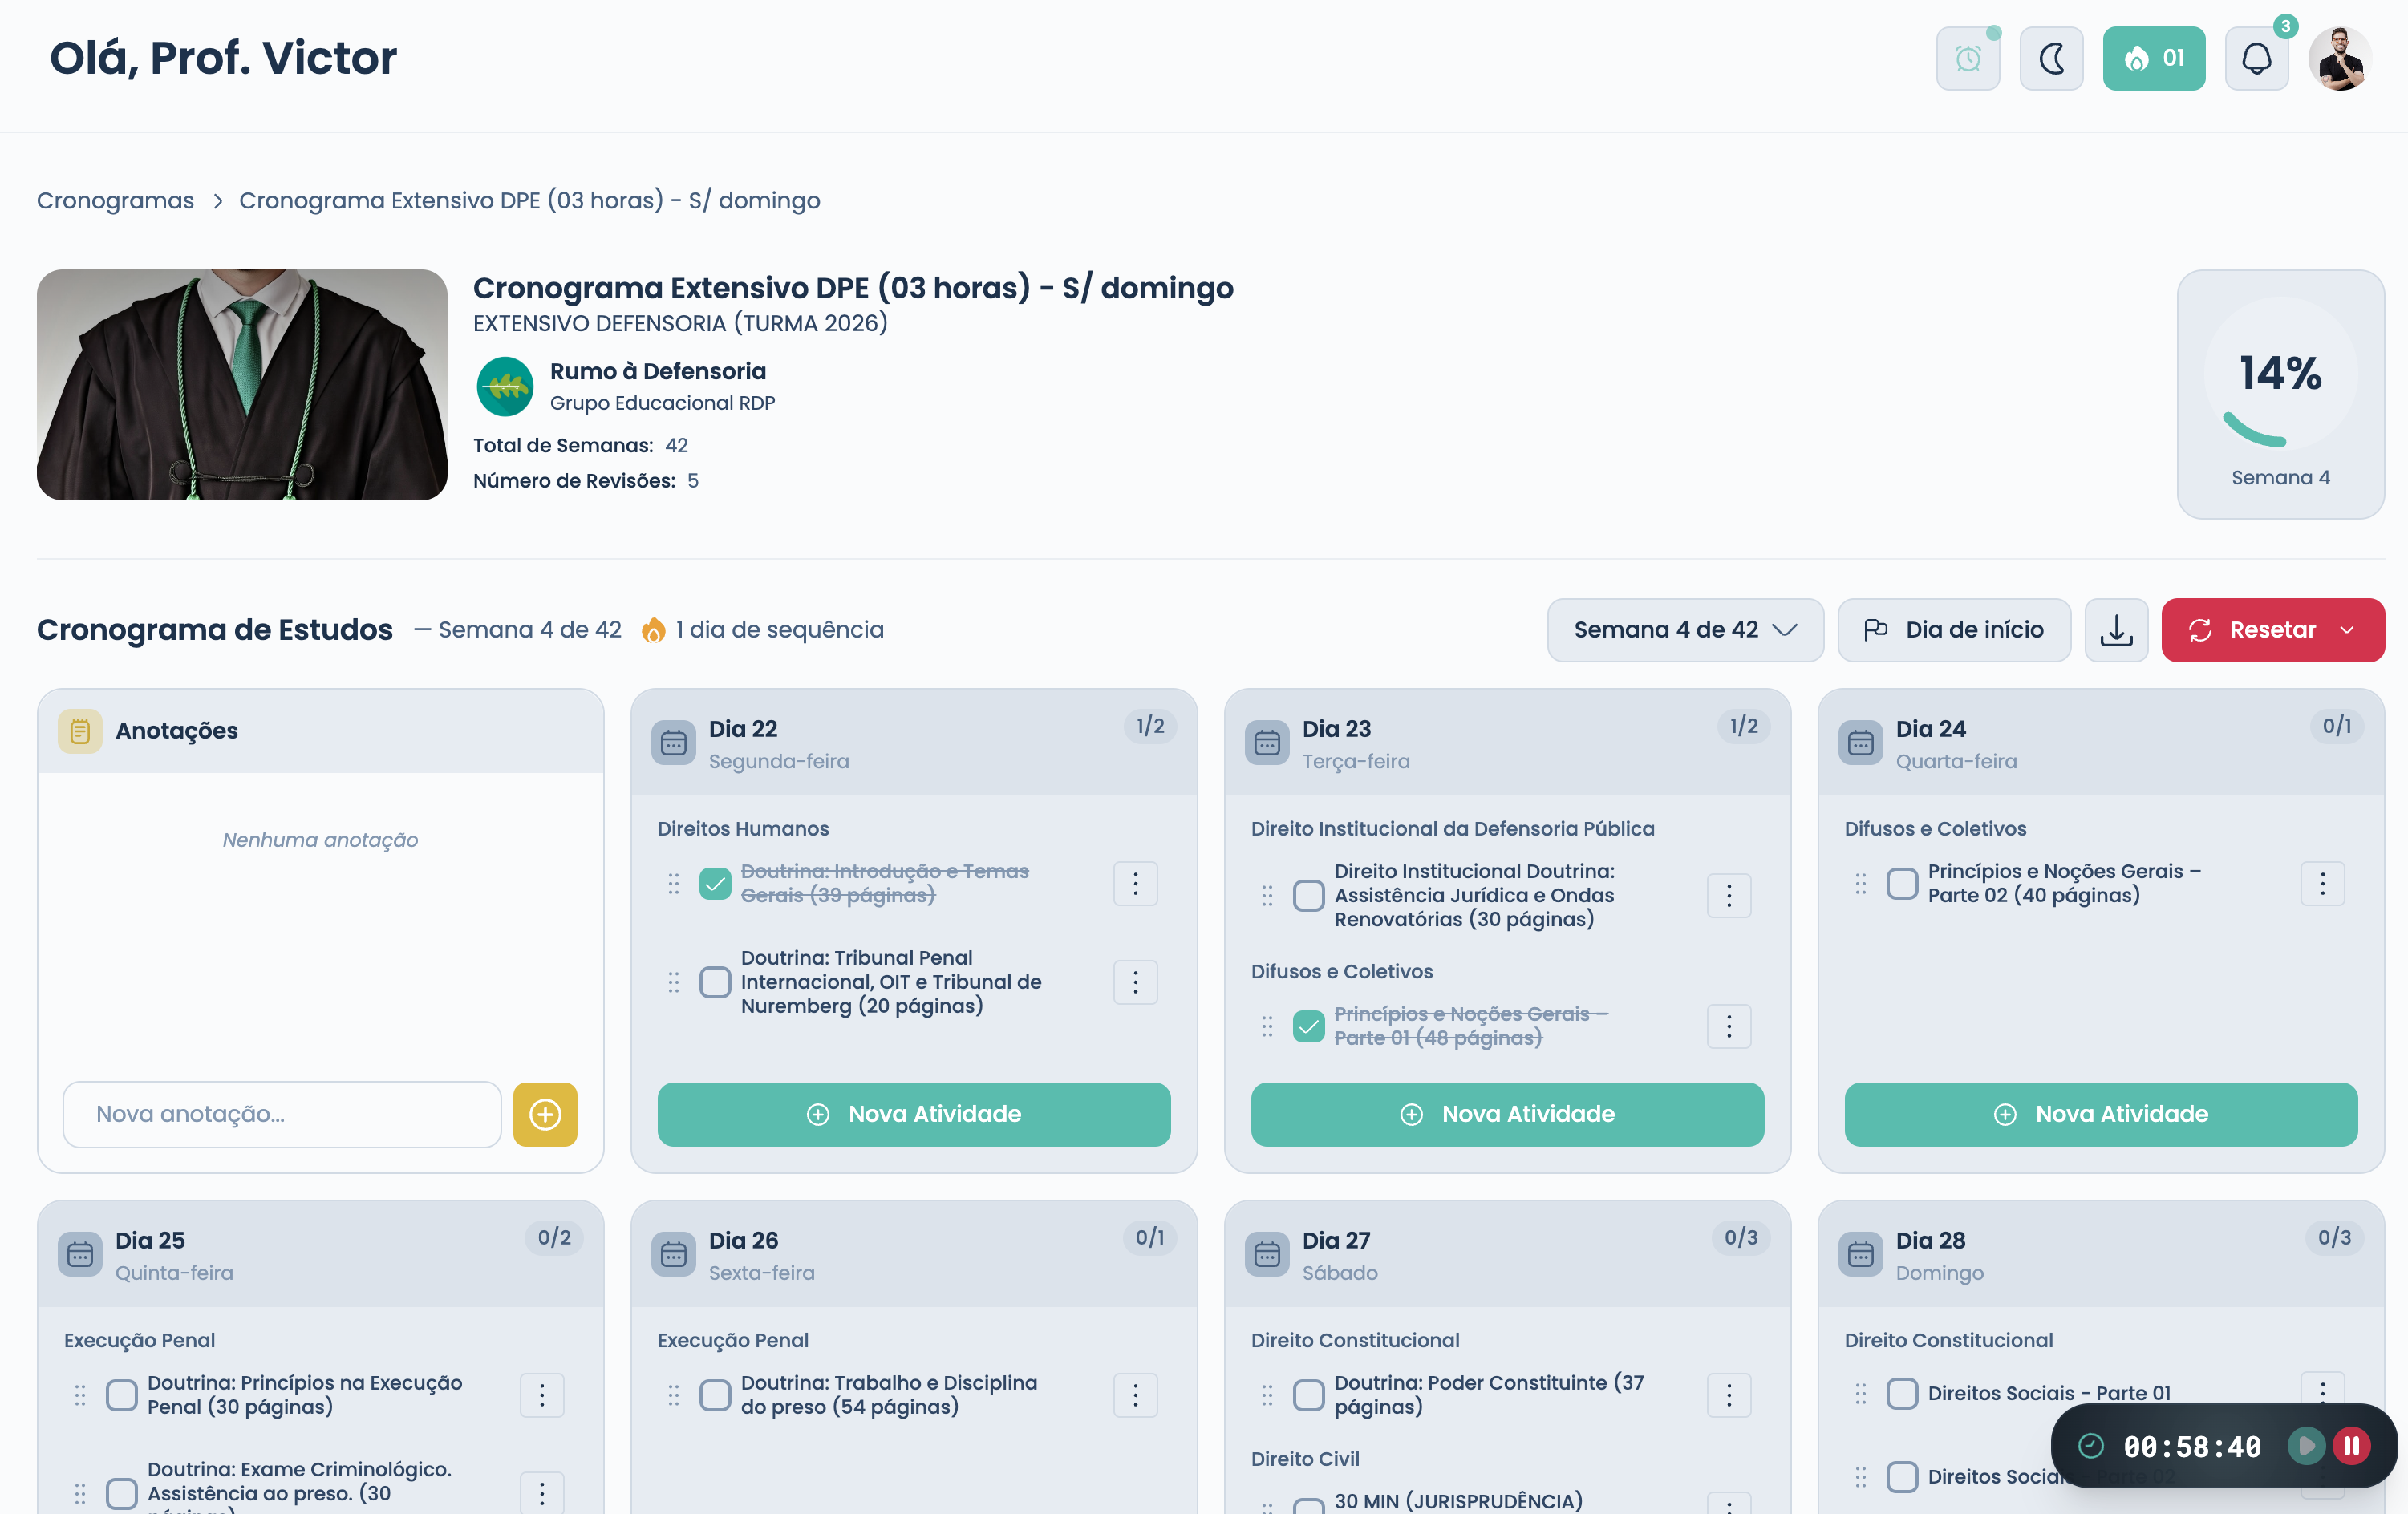
Task: Click the Dia 24 calendar icon
Action: [x=1860, y=743]
